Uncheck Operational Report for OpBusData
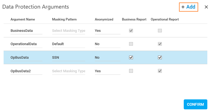209x111 pixels. [160, 57]
